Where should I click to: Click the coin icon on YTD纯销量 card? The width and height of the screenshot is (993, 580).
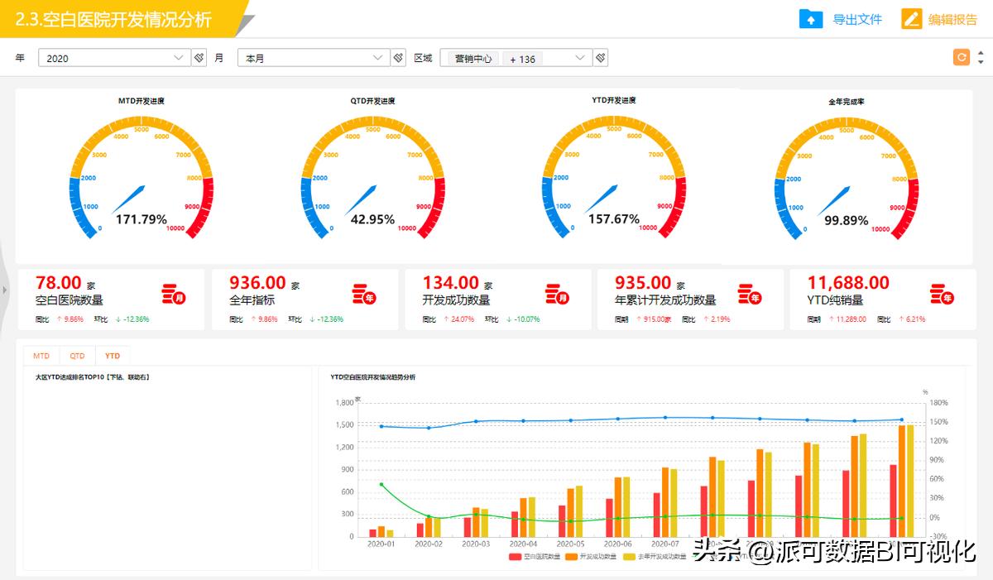point(942,294)
